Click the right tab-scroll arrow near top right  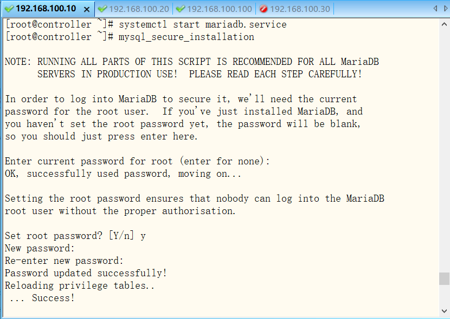coord(445,8)
